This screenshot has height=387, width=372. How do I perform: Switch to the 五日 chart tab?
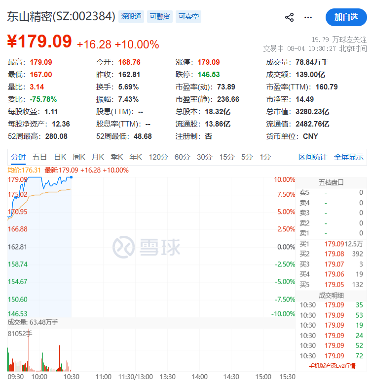39,157
